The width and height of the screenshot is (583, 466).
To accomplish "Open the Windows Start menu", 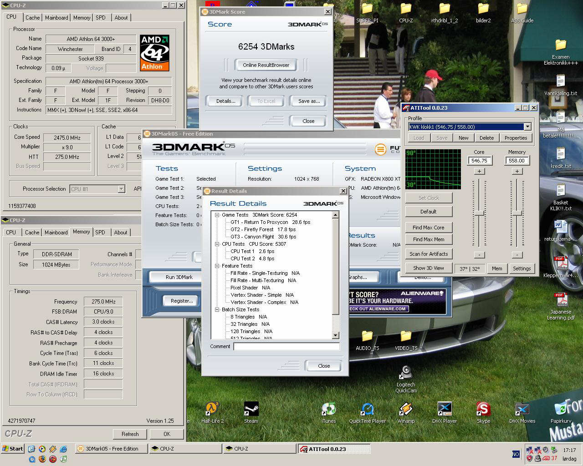I will (x=13, y=449).
